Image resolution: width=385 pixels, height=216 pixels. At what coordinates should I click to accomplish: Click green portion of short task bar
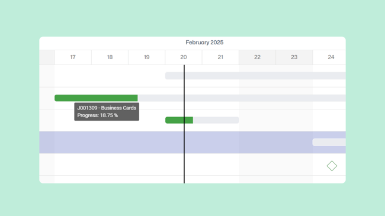click(x=179, y=120)
